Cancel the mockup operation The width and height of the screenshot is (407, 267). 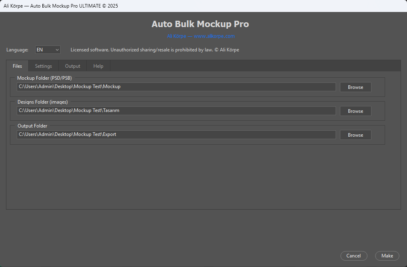pyautogui.click(x=354, y=256)
